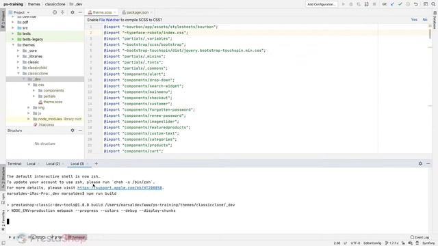Open Structure panel settings gear

pos(73,131)
